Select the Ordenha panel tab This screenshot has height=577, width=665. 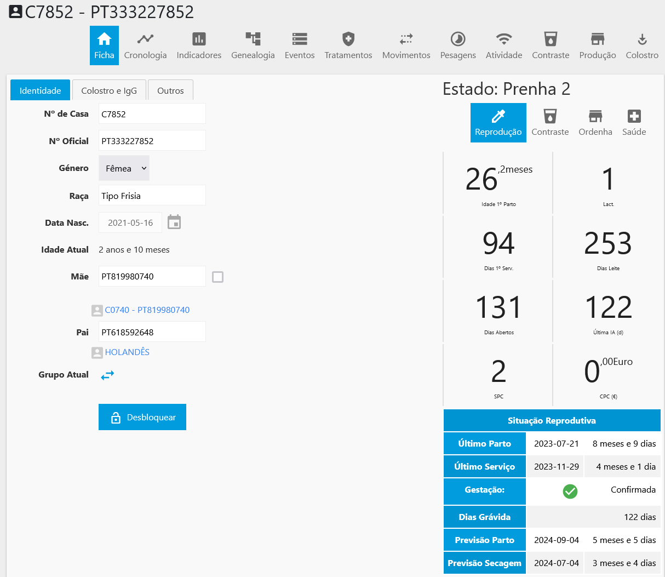[595, 123]
